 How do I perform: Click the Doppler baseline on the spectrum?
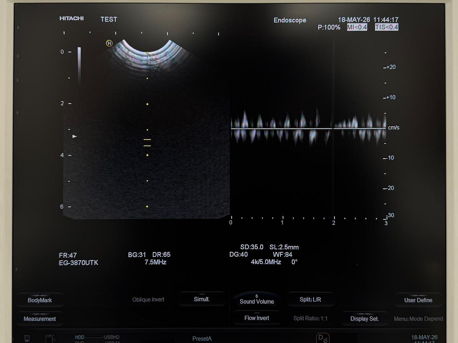(308, 128)
